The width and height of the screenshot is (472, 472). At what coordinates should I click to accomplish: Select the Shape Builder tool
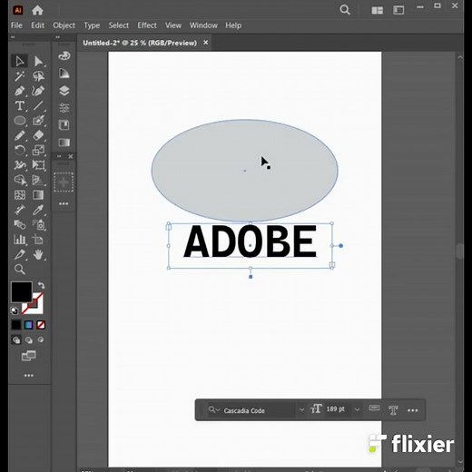coord(20,180)
